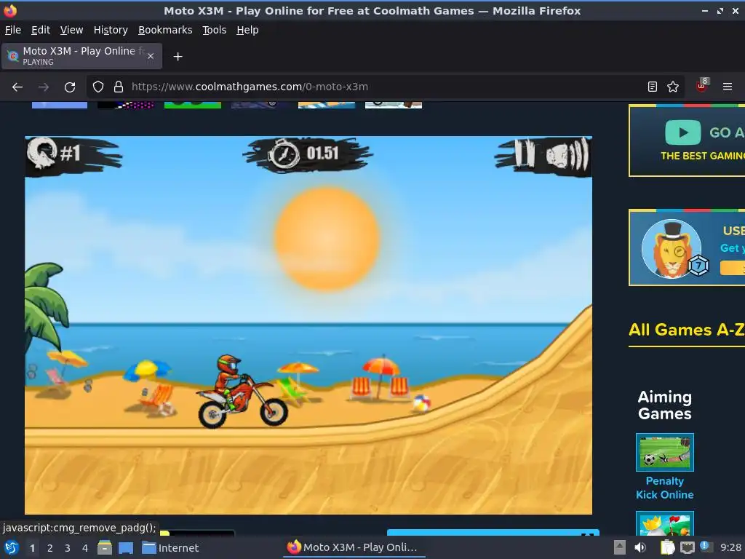Go back to previous page

pos(17,87)
